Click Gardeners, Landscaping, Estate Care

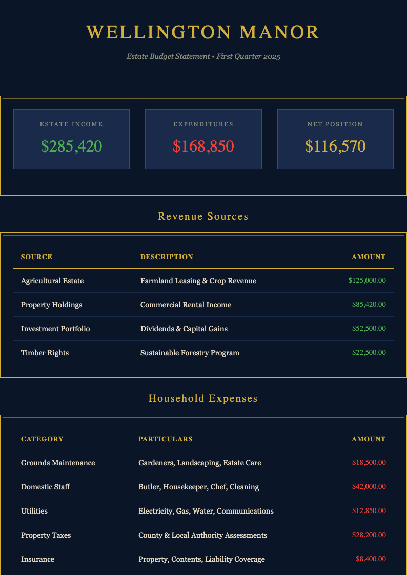[x=199, y=463]
